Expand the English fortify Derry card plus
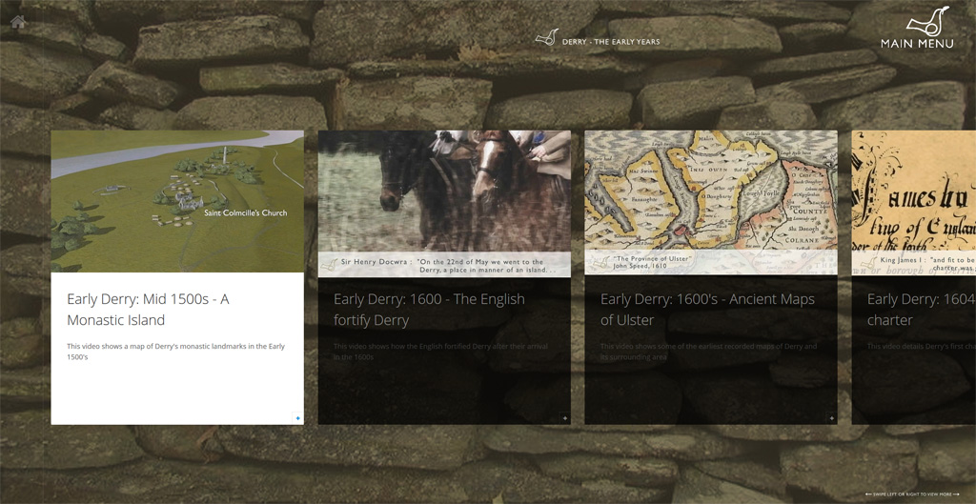 click(x=564, y=418)
